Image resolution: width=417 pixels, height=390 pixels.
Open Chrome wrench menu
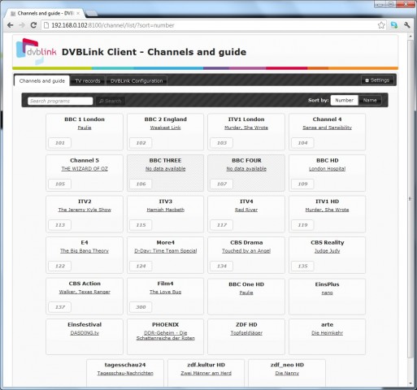tap(407, 25)
